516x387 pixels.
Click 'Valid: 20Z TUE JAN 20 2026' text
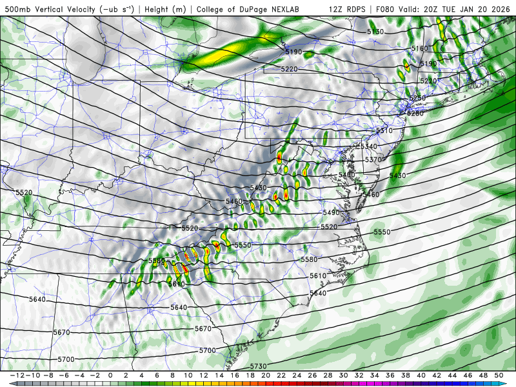point(454,9)
